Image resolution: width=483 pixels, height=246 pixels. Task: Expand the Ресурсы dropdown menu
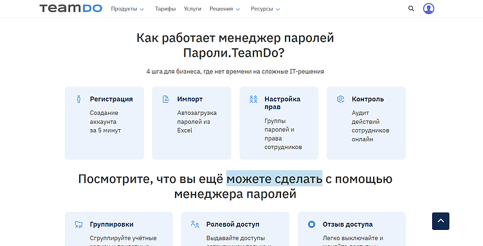click(x=266, y=9)
